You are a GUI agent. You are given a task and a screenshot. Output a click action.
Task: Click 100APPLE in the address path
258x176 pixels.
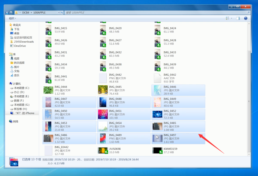(x=39, y=12)
